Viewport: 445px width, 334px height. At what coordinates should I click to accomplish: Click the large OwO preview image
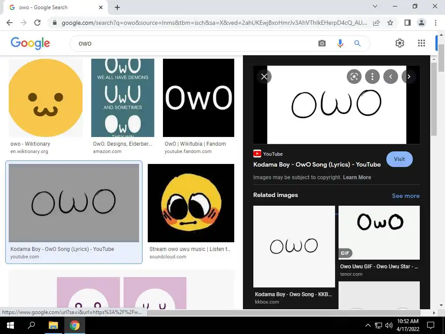click(x=337, y=105)
